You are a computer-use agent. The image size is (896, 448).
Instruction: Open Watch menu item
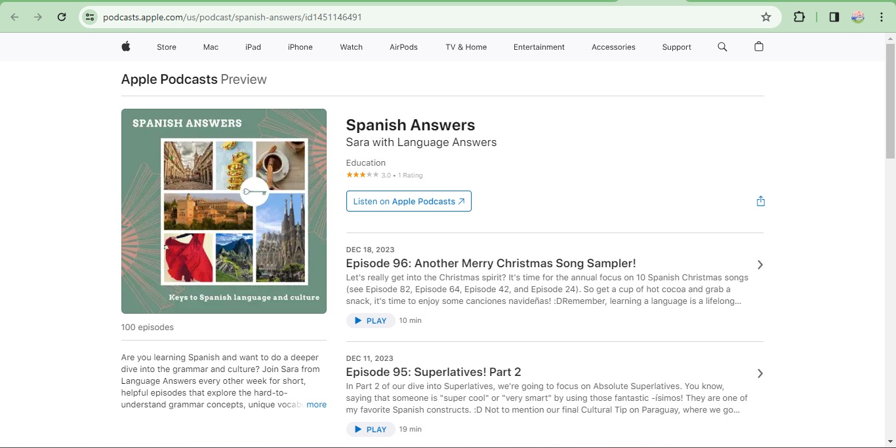(x=351, y=47)
